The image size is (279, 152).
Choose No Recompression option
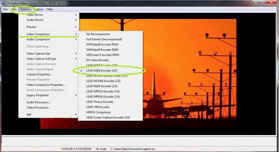click(x=98, y=34)
